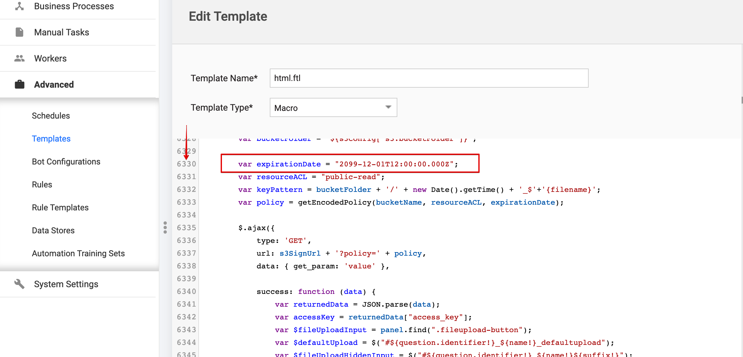The image size is (743, 357).
Task: Open Workers menu item
Action: click(78, 58)
